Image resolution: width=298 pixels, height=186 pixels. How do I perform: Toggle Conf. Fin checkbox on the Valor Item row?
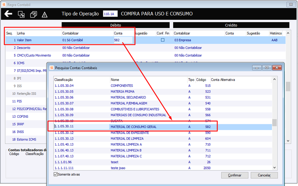point(163,40)
